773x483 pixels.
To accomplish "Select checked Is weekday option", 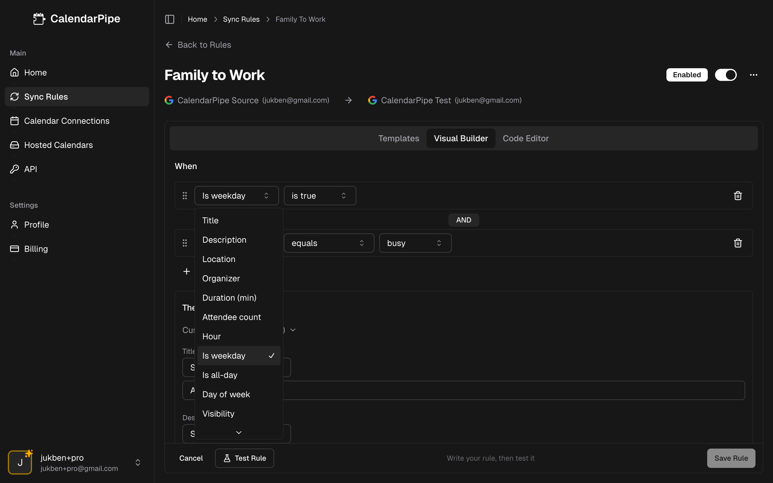I will click(239, 356).
